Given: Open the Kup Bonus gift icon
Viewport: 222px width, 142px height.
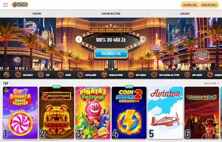Looking at the screenshot, I should (131, 75).
